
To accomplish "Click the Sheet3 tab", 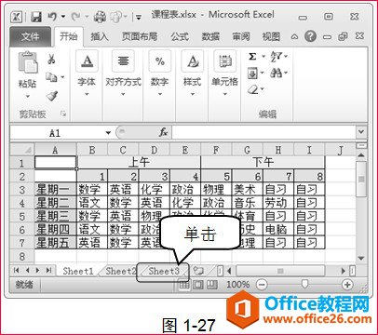I will [x=164, y=271].
